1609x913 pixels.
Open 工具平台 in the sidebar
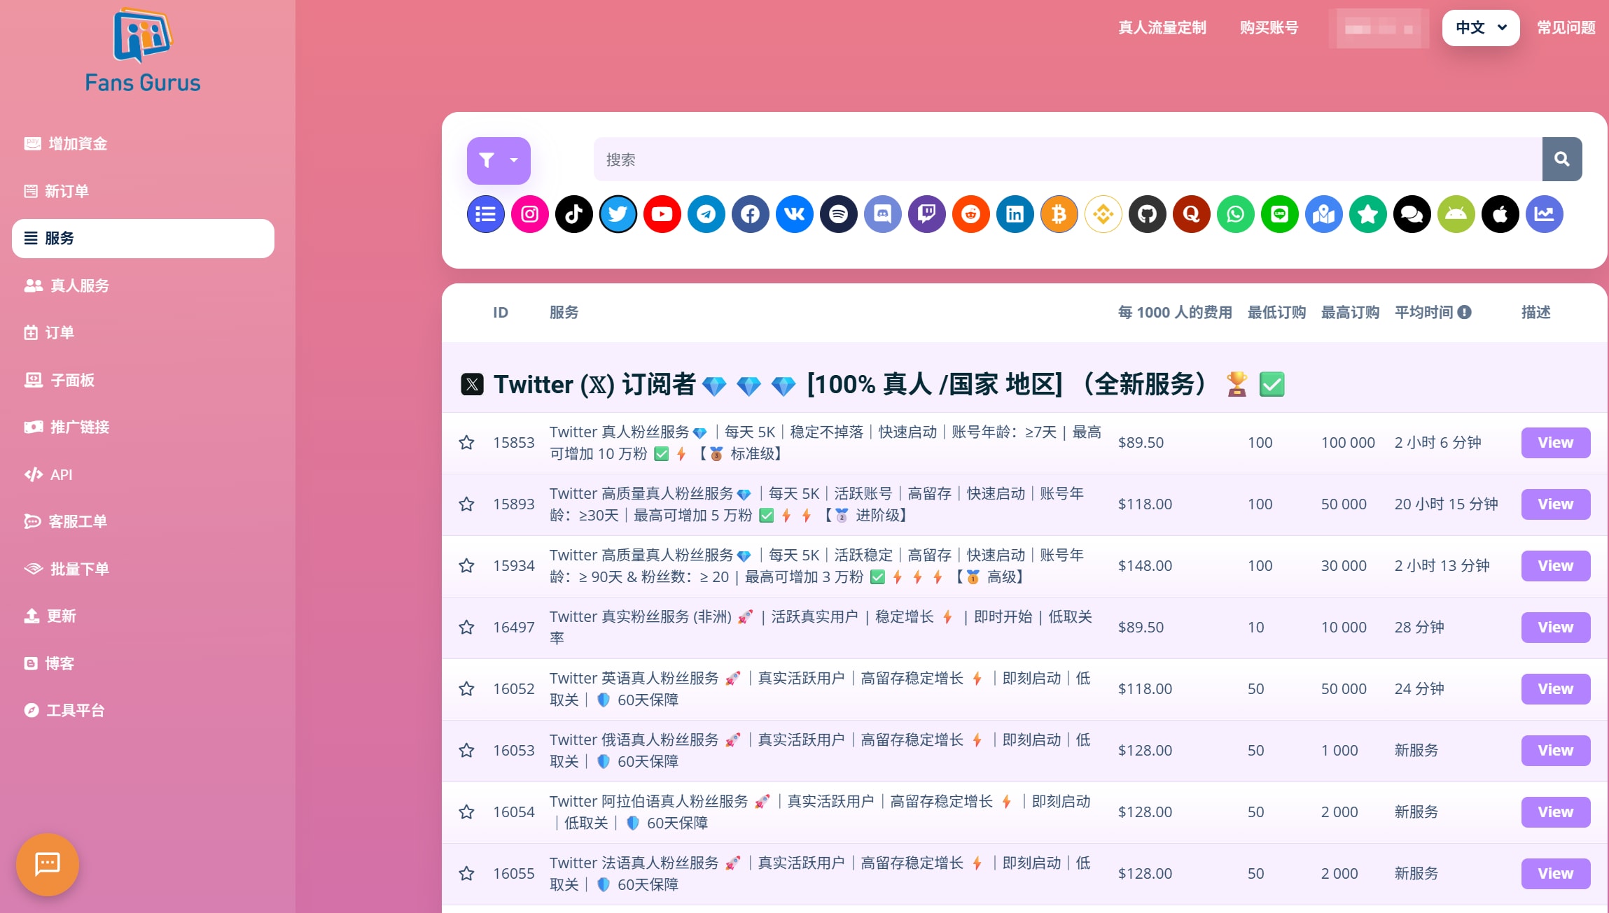(143, 711)
